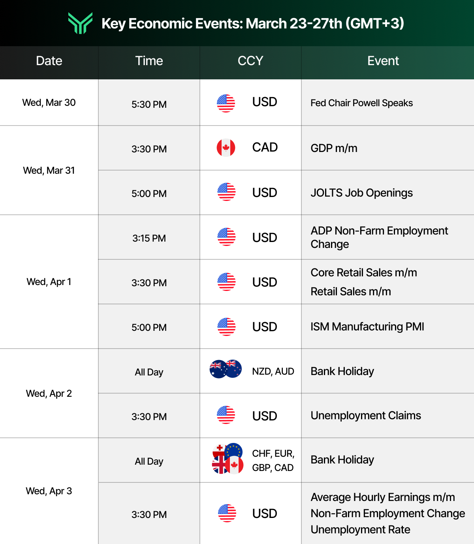This screenshot has width=474, height=544.
Task: Select the Core Retail Sales m/m event
Action: (x=363, y=272)
